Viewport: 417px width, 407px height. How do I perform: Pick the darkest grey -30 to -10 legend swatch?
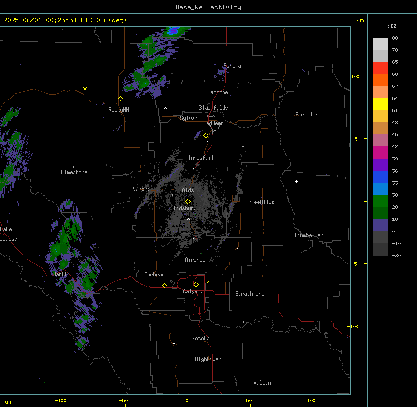pyautogui.click(x=380, y=249)
